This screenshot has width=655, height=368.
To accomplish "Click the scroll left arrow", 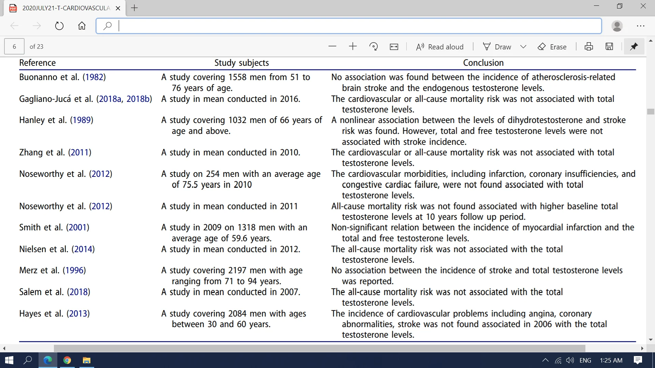I will [x=4, y=348].
